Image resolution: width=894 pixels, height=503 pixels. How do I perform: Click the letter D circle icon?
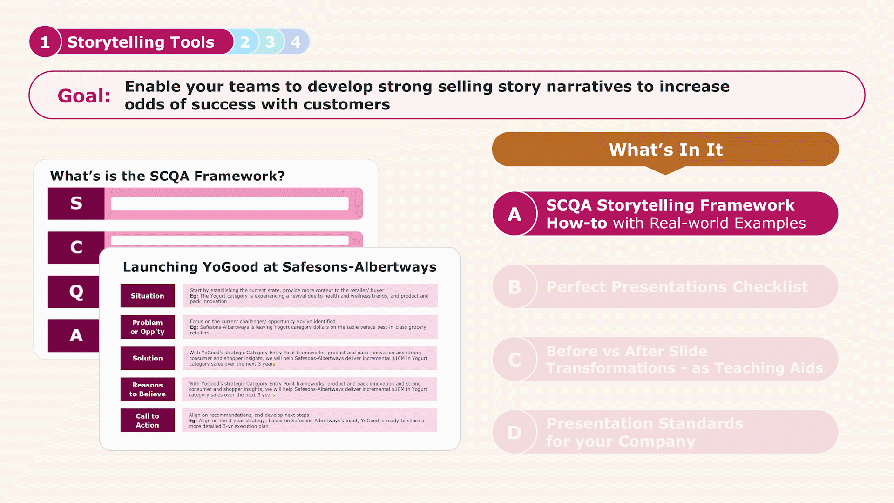pyautogui.click(x=515, y=432)
